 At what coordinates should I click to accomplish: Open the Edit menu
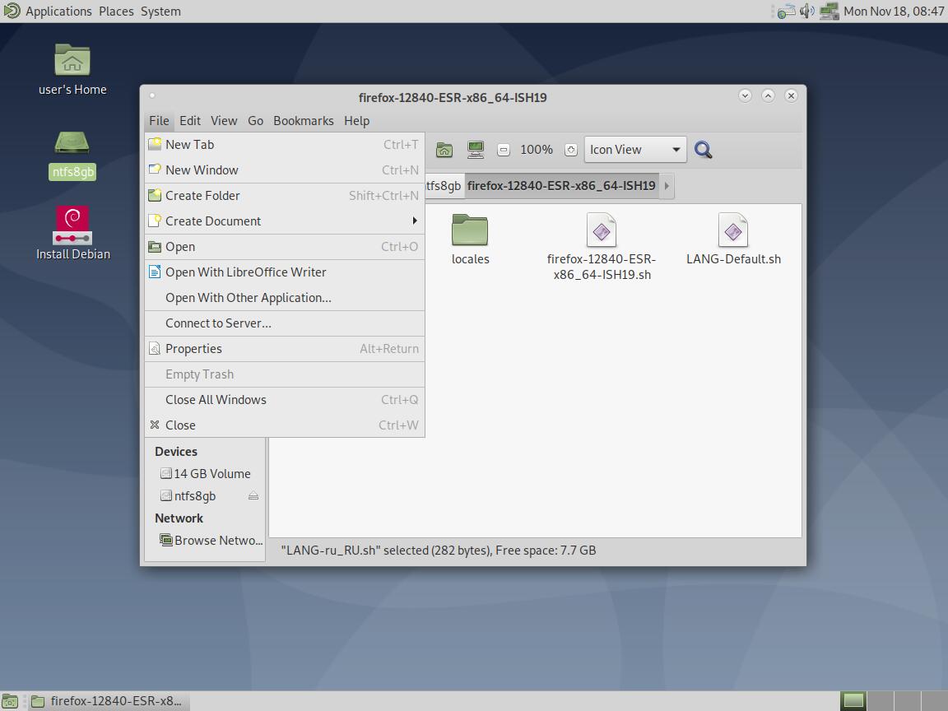[x=190, y=121]
